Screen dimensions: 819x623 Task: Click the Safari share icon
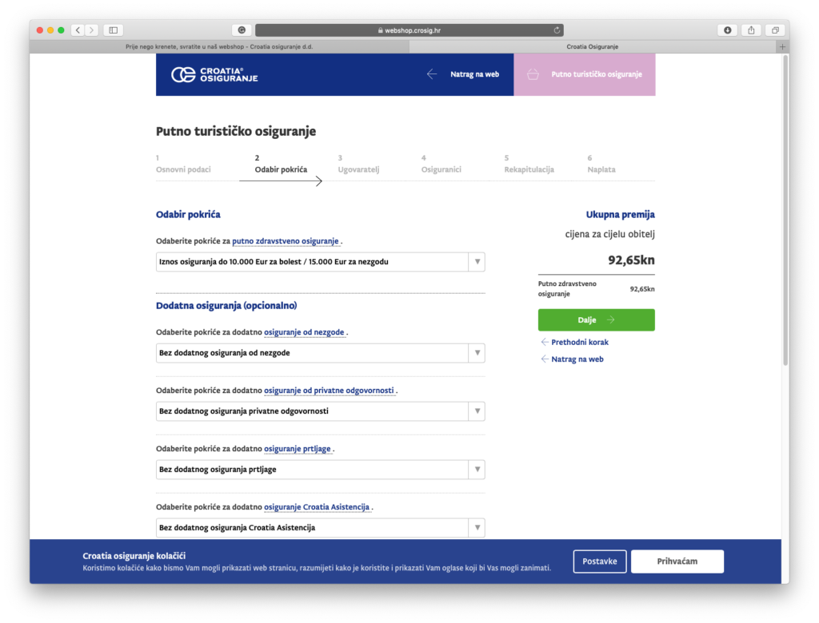(751, 30)
